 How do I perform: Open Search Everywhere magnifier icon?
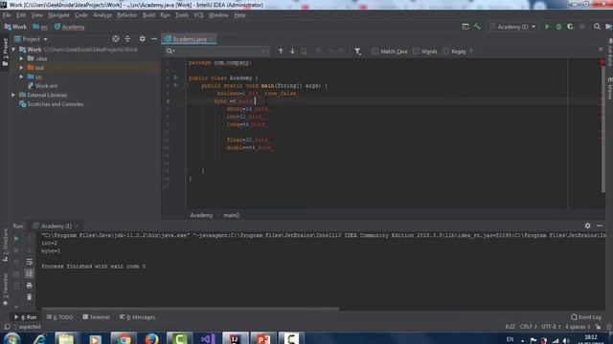[x=597, y=27]
